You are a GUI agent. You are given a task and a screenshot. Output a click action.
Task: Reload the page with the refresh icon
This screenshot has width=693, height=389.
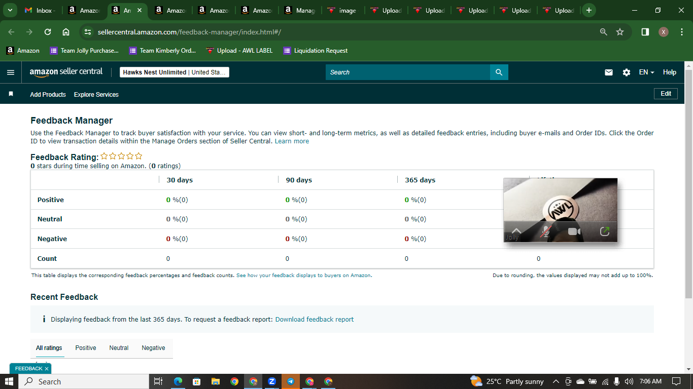(48, 32)
